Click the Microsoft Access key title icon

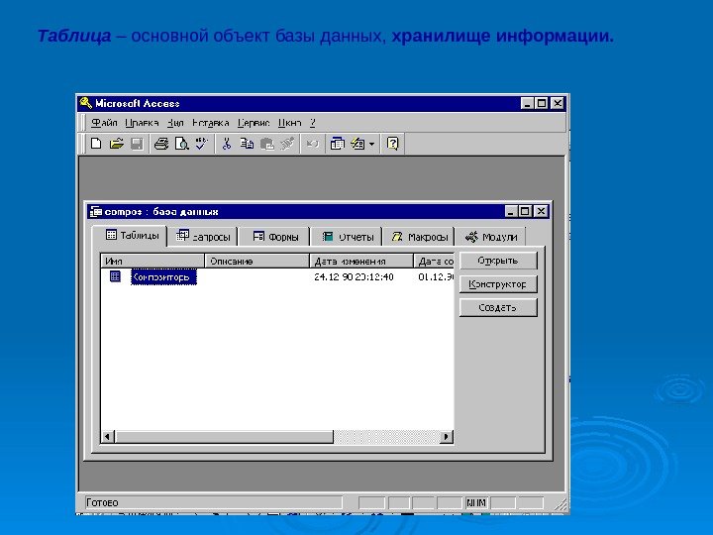pyautogui.click(x=85, y=103)
